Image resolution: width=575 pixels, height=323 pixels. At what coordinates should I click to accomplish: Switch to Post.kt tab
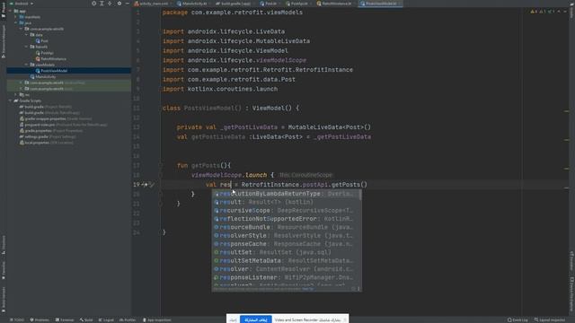(270, 4)
